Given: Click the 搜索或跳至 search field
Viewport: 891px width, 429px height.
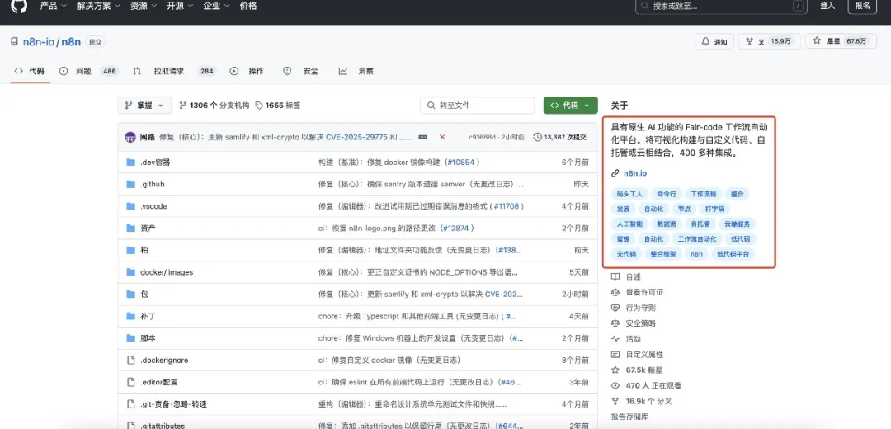Looking at the screenshot, I should [722, 7].
